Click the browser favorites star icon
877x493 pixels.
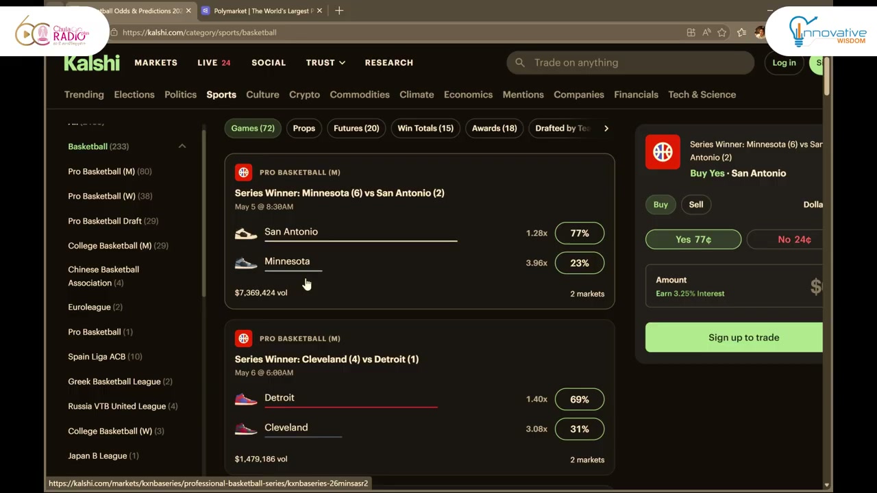click(722, 32)
